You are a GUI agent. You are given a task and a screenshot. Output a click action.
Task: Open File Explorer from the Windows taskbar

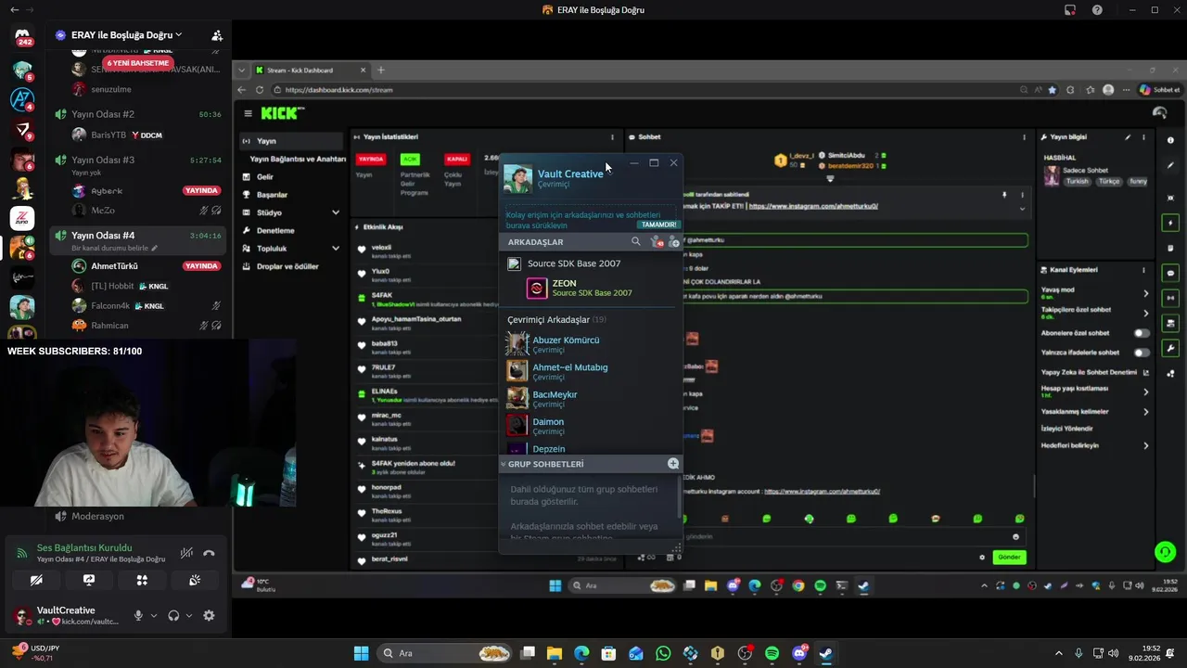[x=555, y=654]
